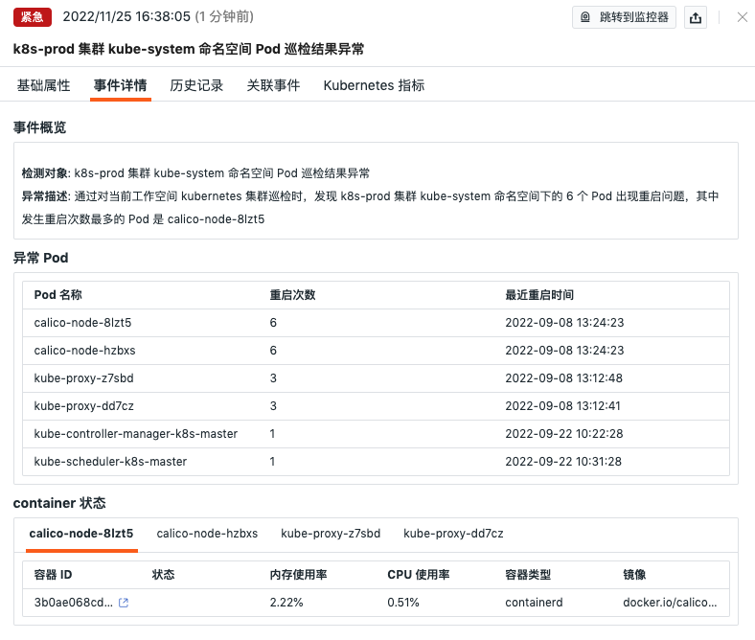Screen dimensions: 755x640
Task: Go to the 关联事件 tab
Action: click(273, 85)
